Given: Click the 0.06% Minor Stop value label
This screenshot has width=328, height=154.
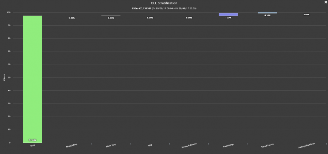Looking at the screenshot, I should tap(111, 18).
